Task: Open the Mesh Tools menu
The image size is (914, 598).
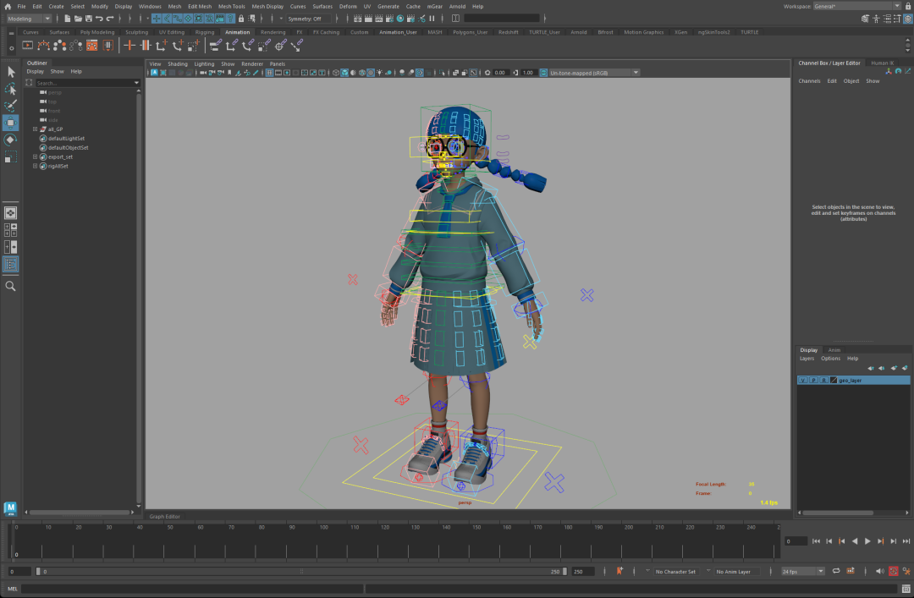Action: click(x=232, y=6)
